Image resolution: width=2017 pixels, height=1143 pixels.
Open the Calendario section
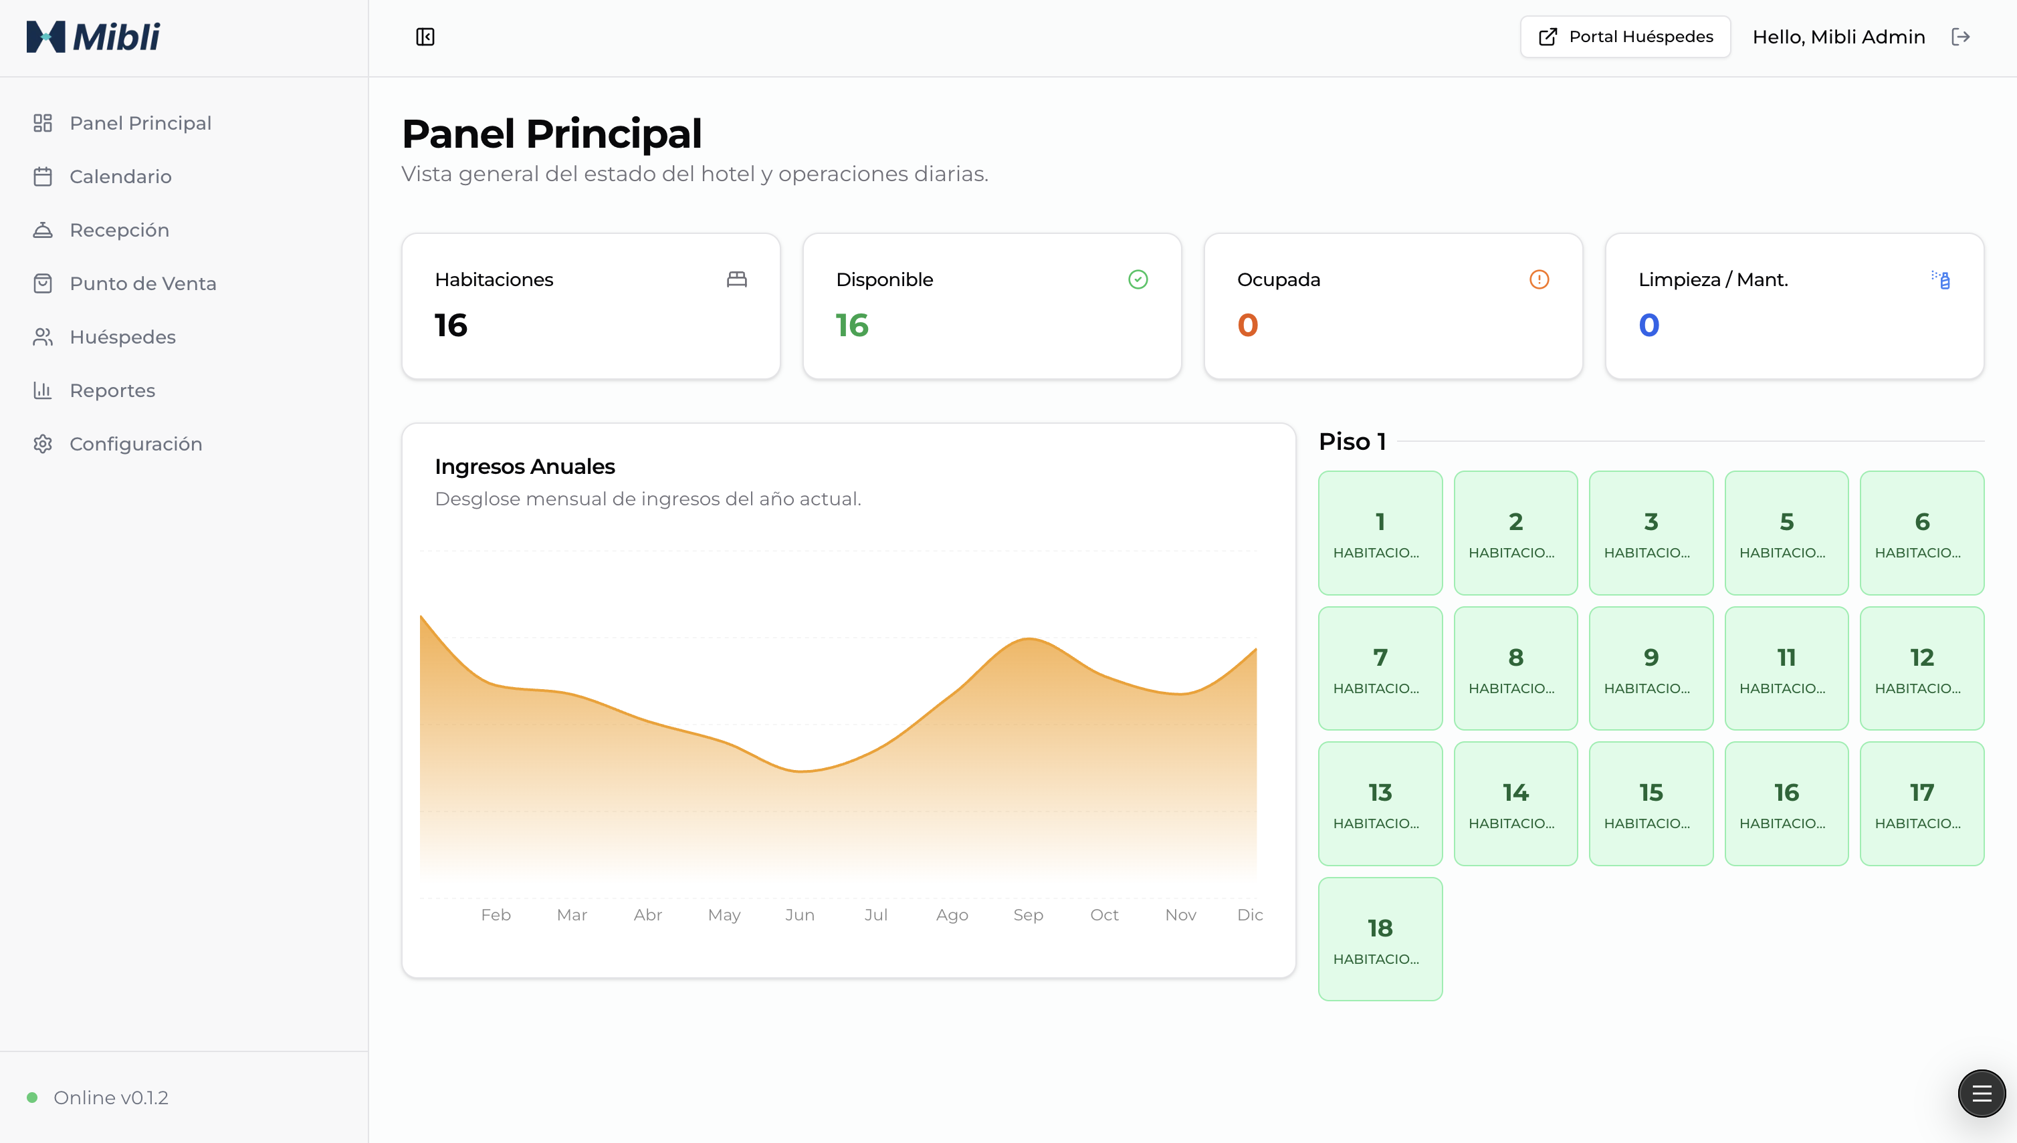120,176
